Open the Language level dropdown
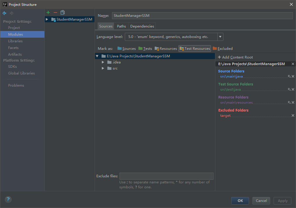Image resolution: width=296 pixels, height=208 pixels. (x=220, y=37)
